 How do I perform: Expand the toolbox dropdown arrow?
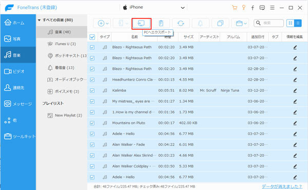(245, 24)
